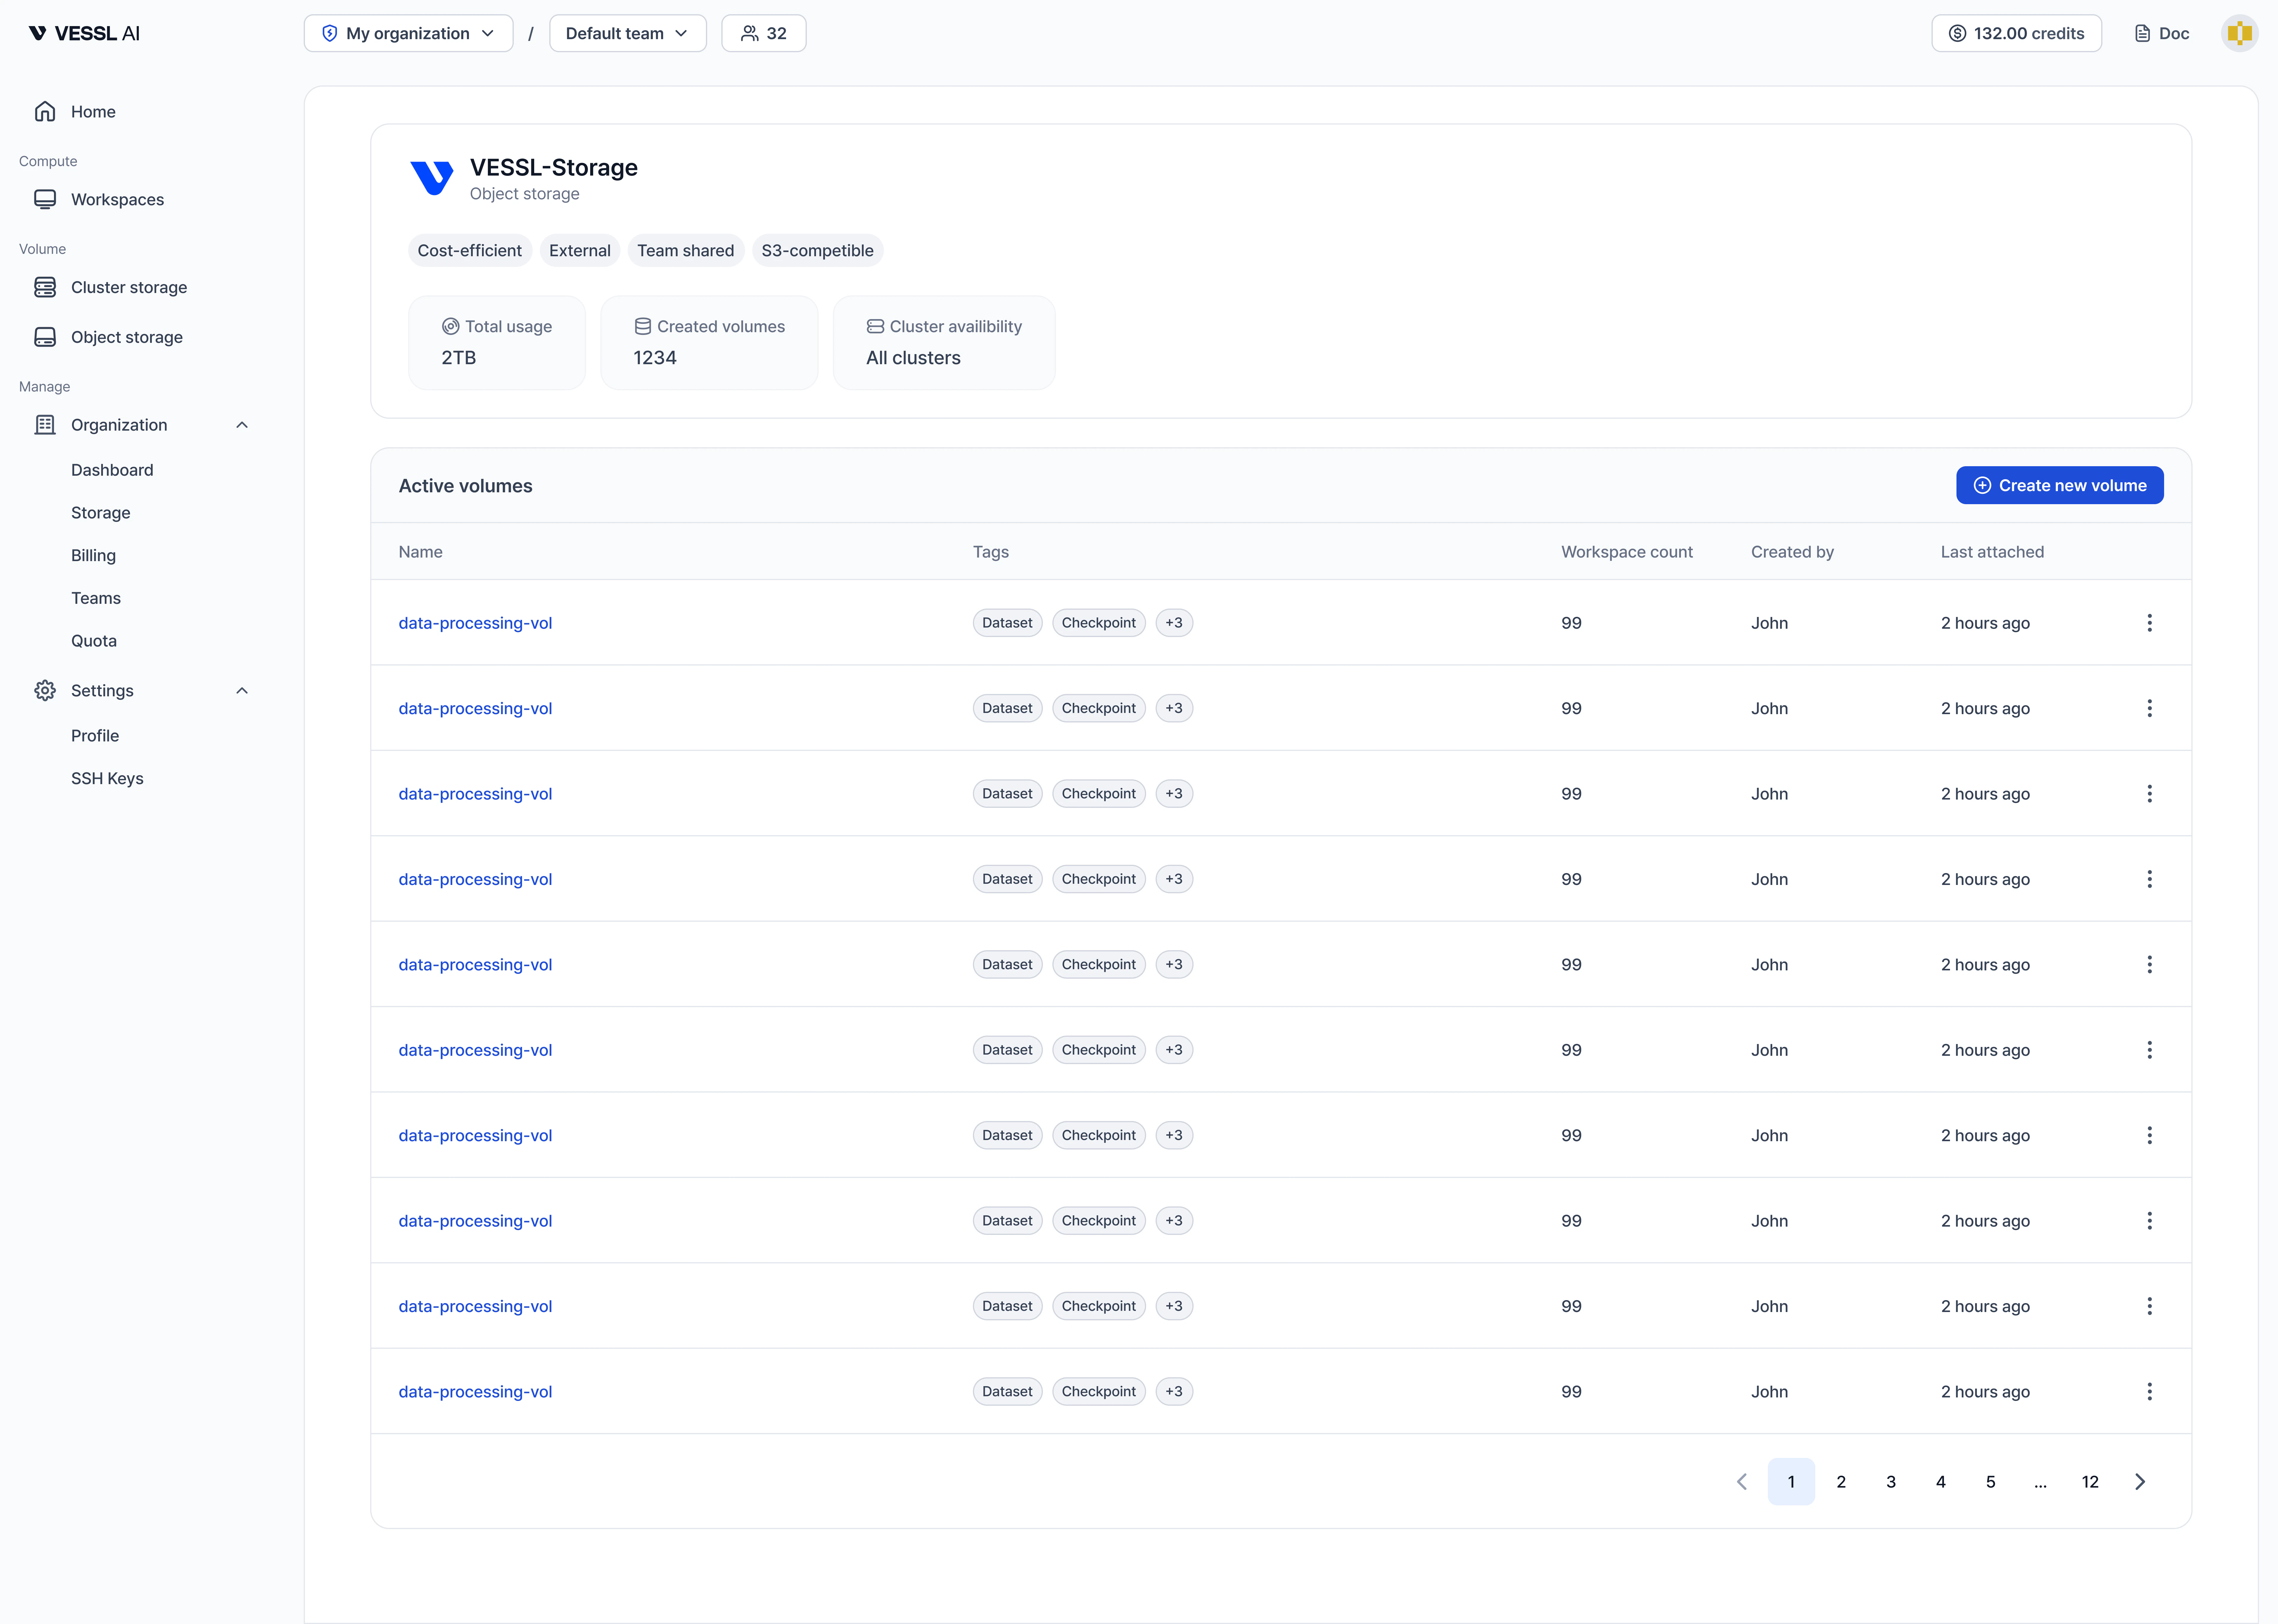
Task: Click the VESSL AI logo
Action: [85, 32]
